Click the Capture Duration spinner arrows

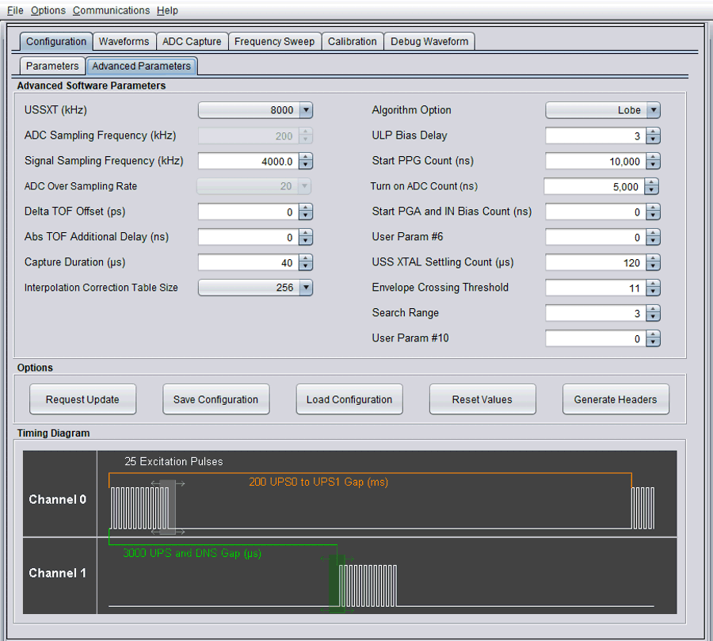coord(306,262)
